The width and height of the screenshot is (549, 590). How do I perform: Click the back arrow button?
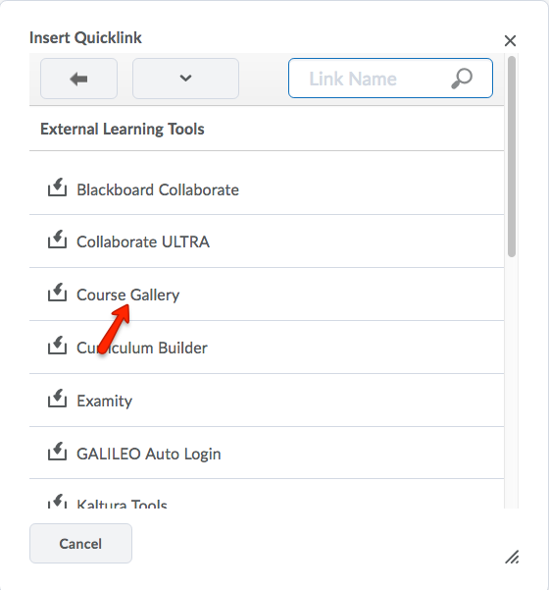pos(78,79)
